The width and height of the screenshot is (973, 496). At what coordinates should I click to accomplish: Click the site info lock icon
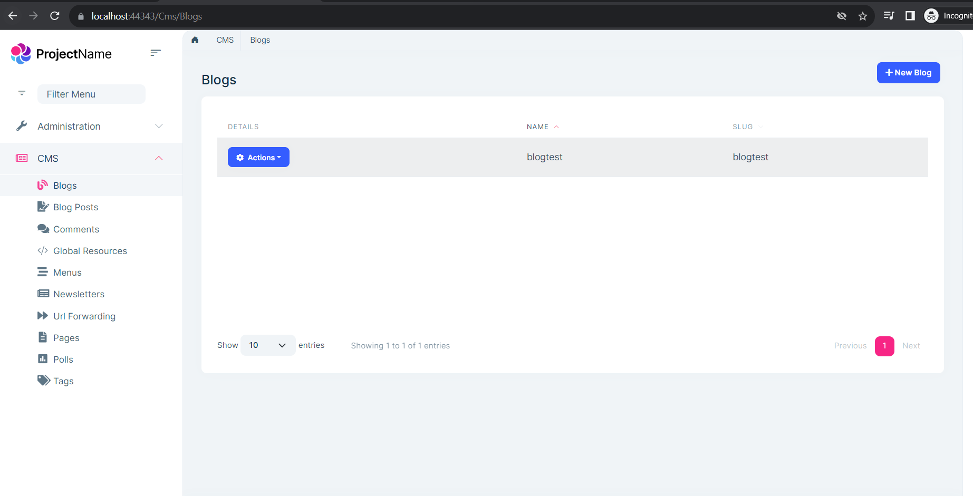point(81,16)
